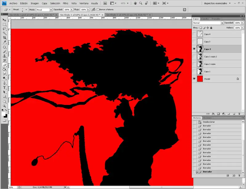Select the Magic Wand tool

point(4,33)
